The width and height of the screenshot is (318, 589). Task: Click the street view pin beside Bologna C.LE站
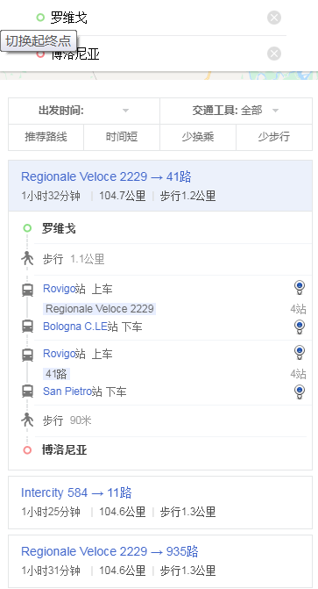click(300, 327)
